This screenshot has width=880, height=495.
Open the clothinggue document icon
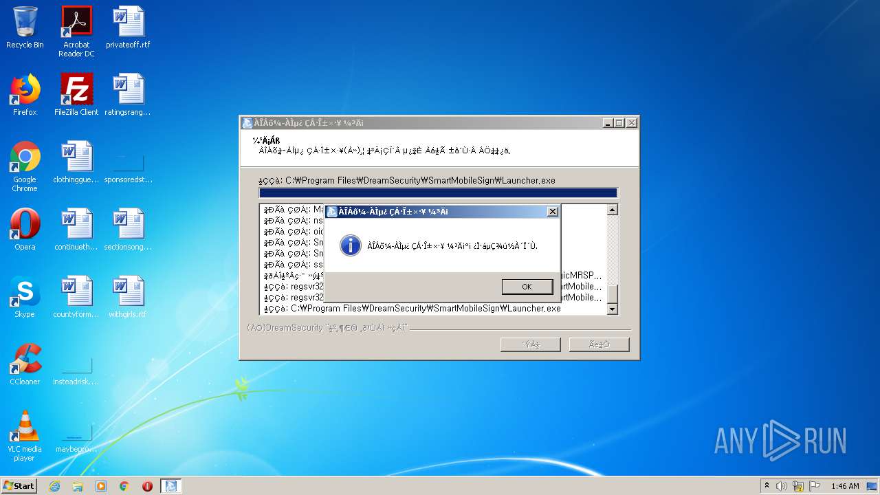point(76,162)
